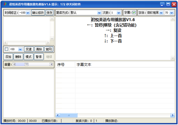The height and width of the screenshot is (125, 178).
Task: Click the 字幕文本 column header
Action: 84,64
